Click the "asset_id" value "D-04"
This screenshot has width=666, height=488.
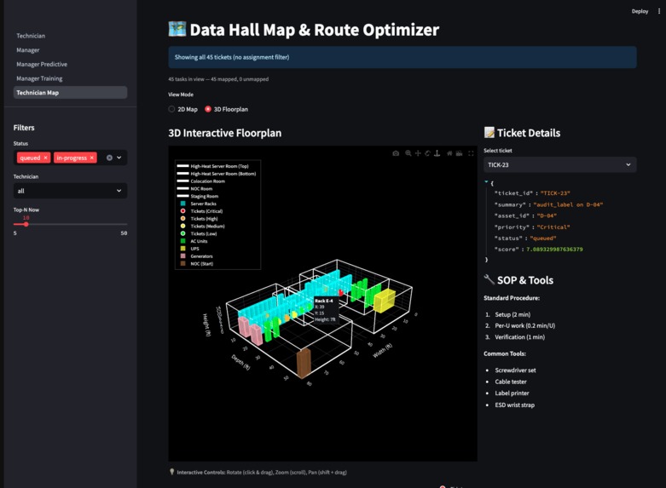coord(547,215)
